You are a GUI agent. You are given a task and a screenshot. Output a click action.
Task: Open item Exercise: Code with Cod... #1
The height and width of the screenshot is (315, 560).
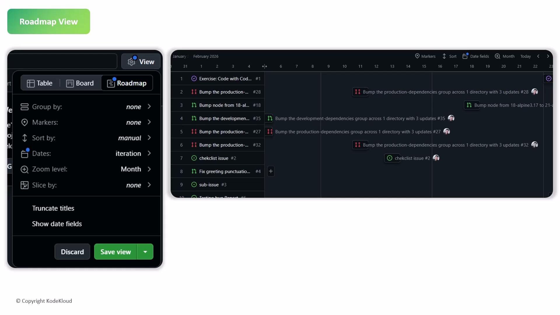pyautogui.click(x=225, y=79)
